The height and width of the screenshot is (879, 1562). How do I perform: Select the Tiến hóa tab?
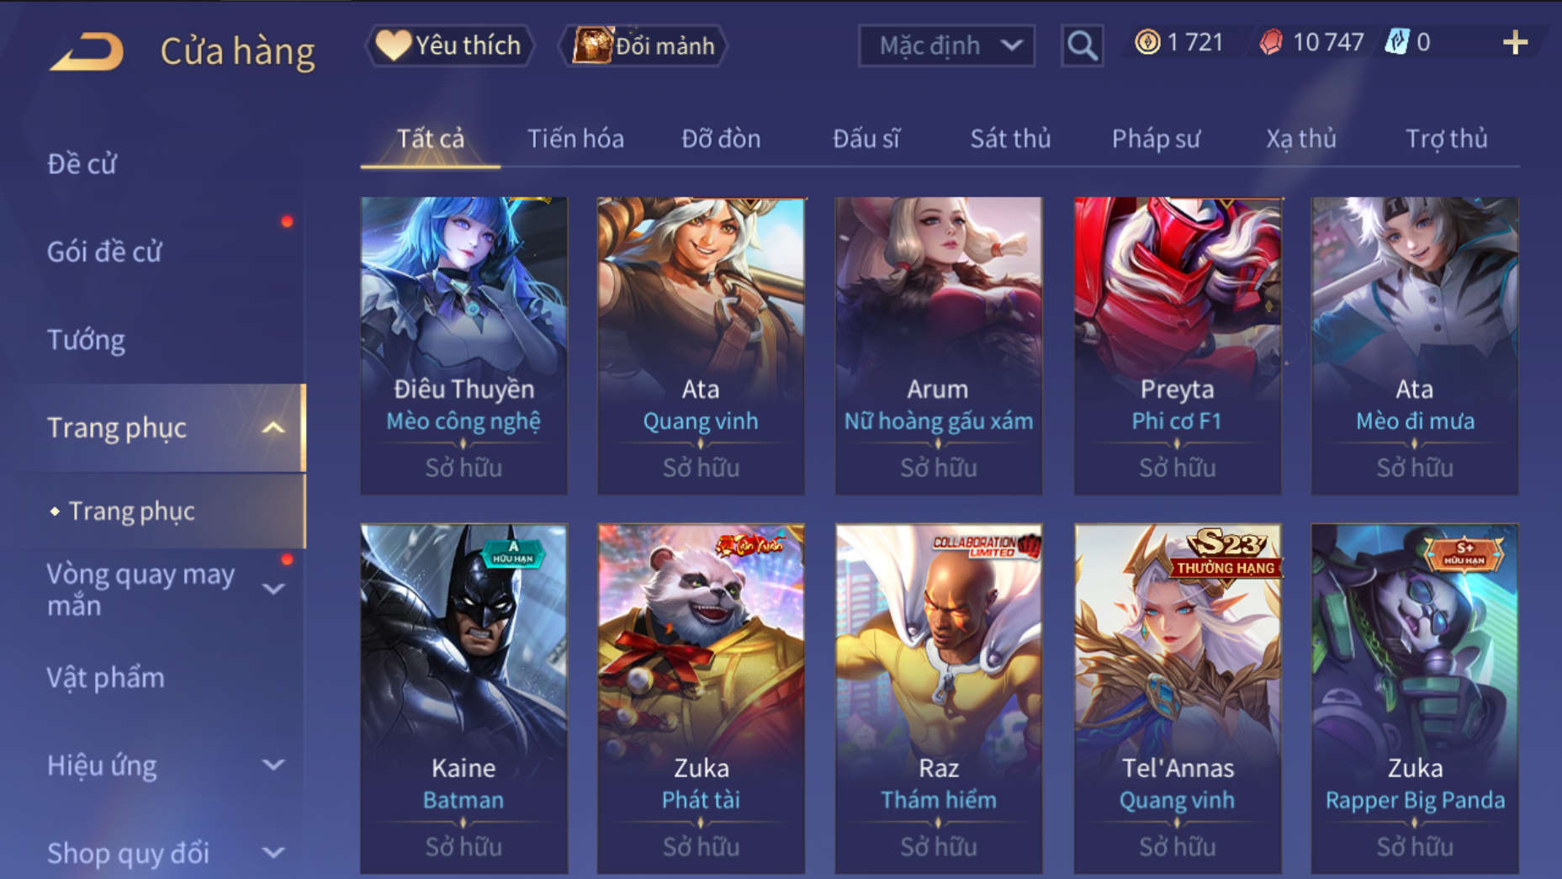[575, 139]
